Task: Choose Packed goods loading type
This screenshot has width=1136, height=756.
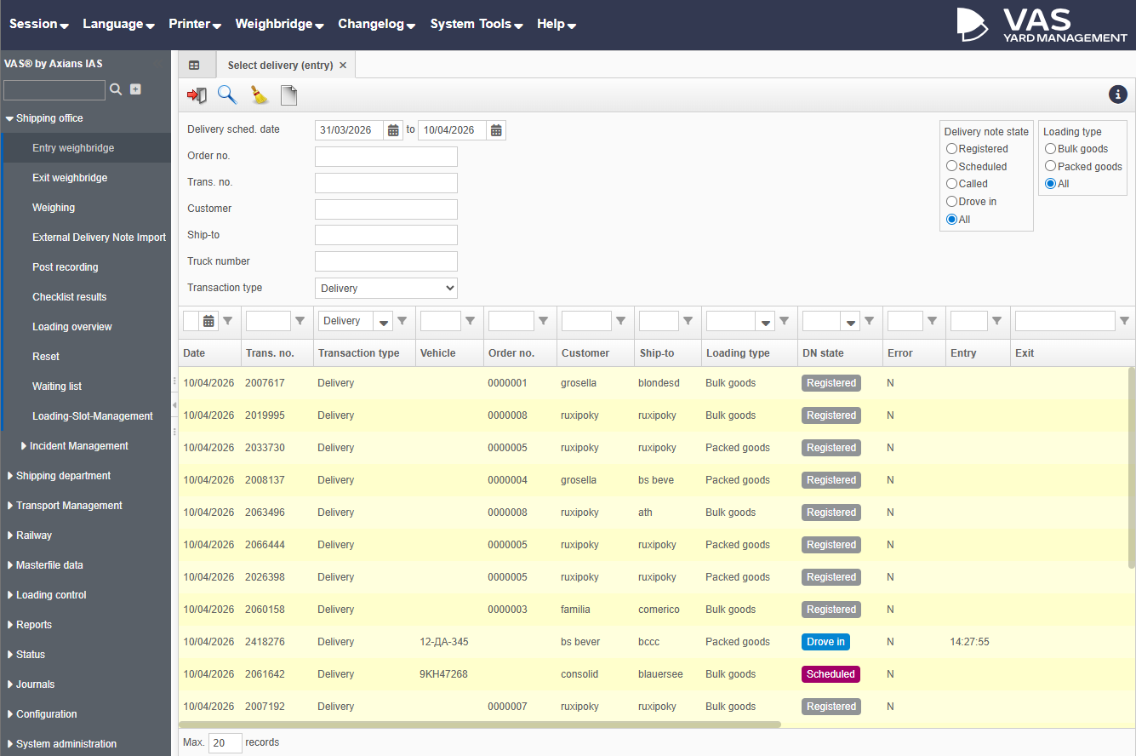Action: point(1051,166)
